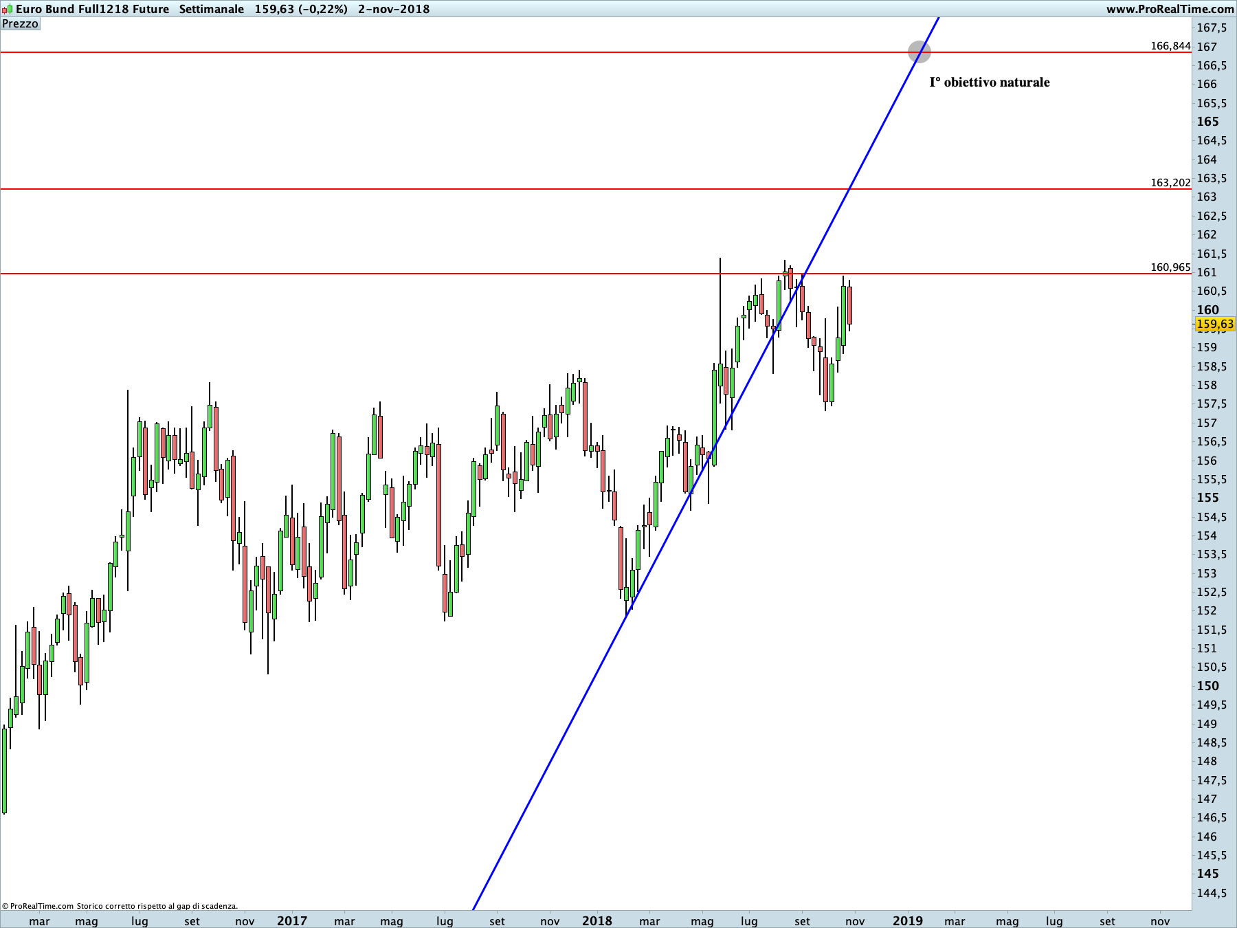Click the Settimanale timeframe label
1237x928 pixels.
(212, 9)
